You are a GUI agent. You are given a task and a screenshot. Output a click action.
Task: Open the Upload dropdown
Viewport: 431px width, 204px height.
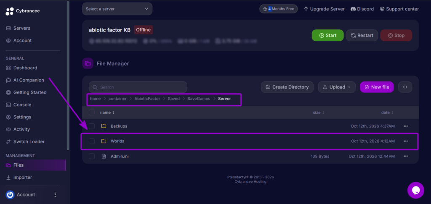pos(337,87)
